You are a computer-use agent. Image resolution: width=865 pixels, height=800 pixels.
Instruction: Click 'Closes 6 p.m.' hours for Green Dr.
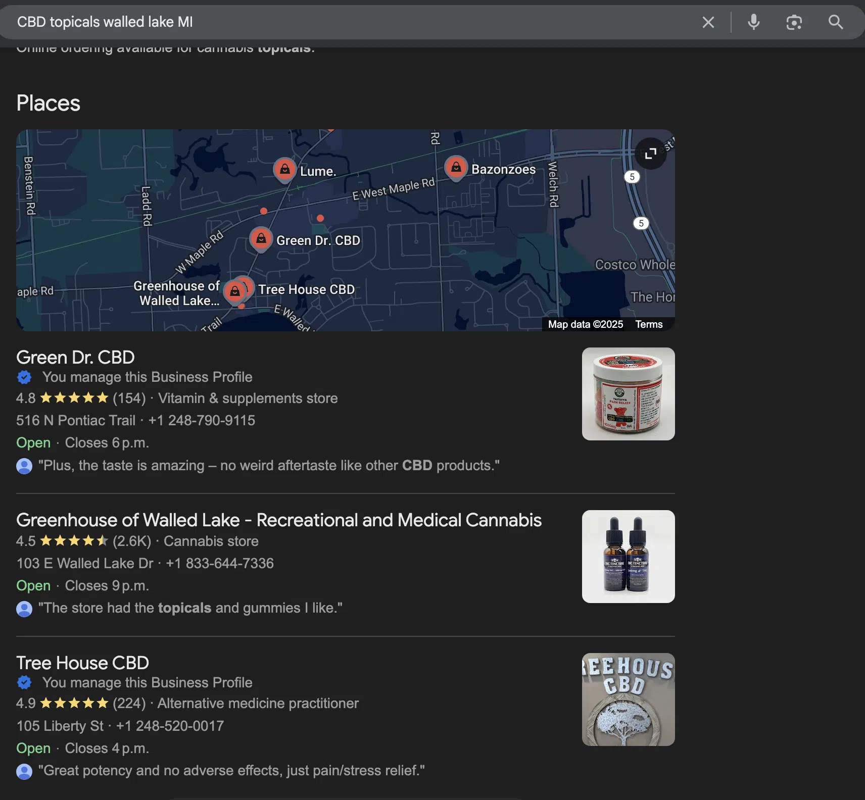point(107,442)
